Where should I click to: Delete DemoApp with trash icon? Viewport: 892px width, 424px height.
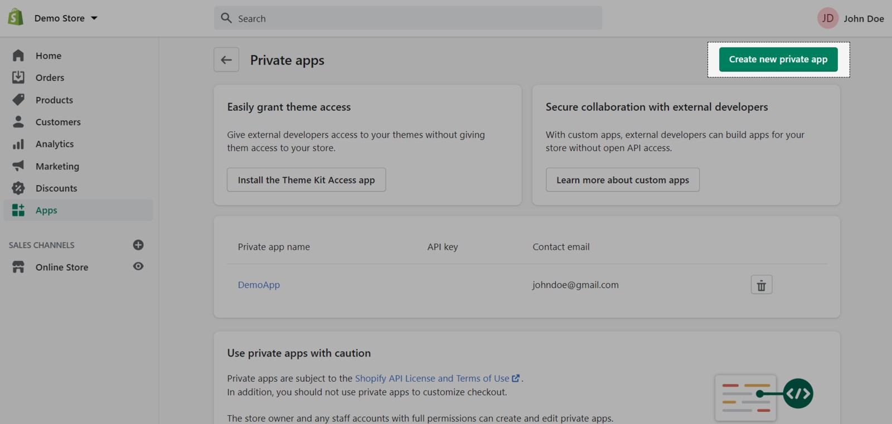click(x=762, y=285)
